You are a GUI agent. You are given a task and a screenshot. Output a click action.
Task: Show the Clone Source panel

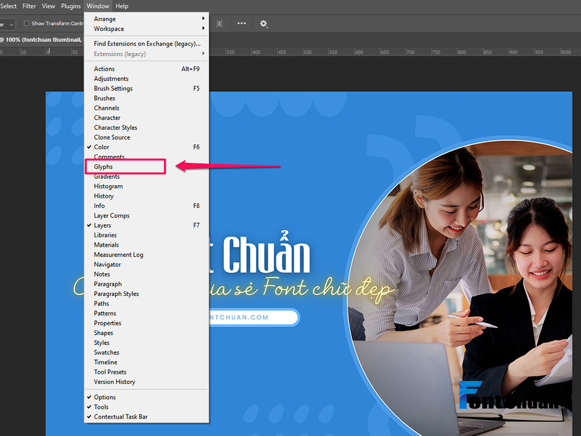pyautogui.click(x=147, y=137)
